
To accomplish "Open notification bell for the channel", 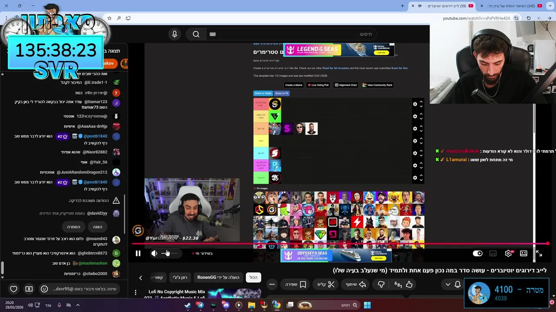I will click(x=457, y=284).
